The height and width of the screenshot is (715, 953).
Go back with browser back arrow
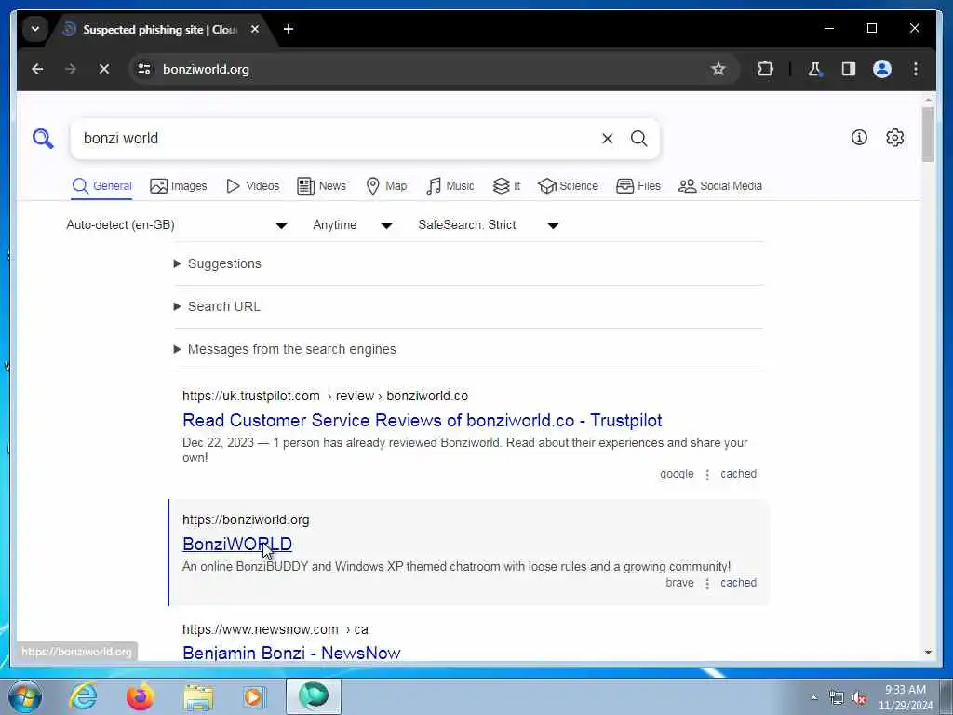click(x=37, y=69)
